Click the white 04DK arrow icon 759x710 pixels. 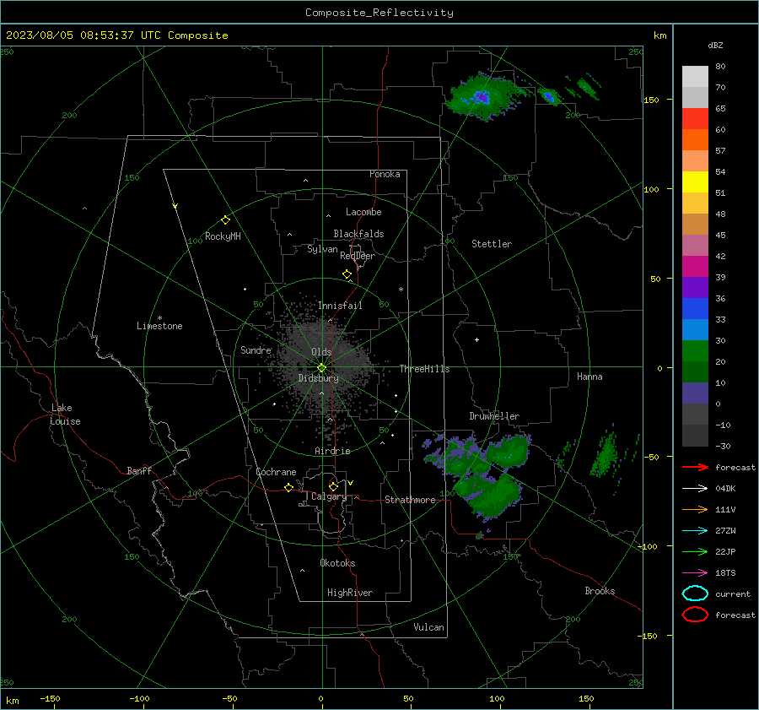(695, 488)
